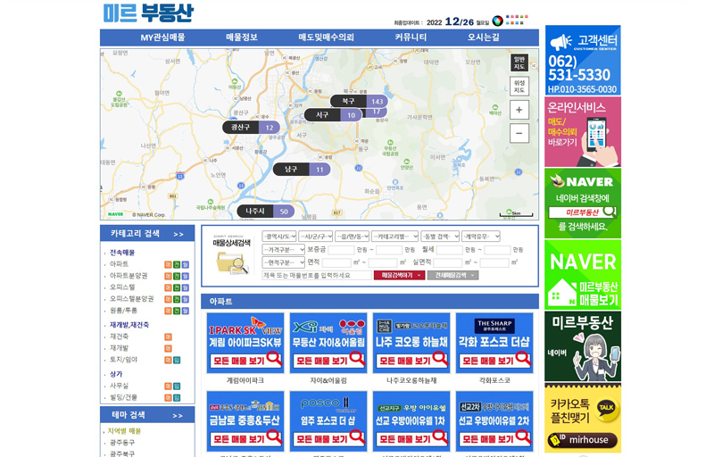Click the red 매물검색하기 button
Screen dimensions: 714x457
point(399,276)
